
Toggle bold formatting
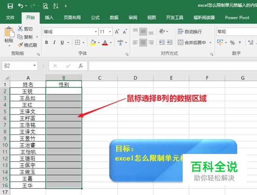click(47, 43)
